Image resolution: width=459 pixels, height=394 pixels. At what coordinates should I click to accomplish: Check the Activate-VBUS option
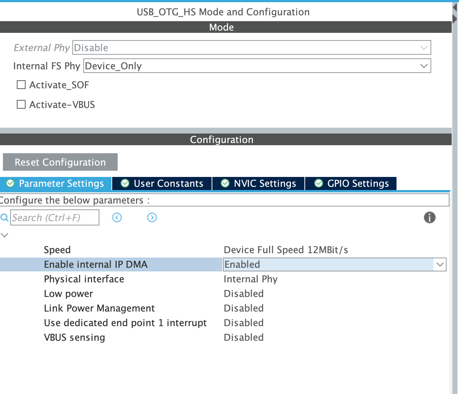click(21, 104)
